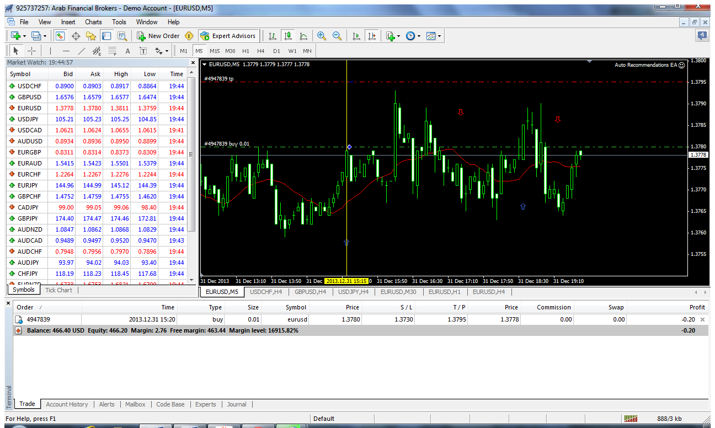Select the EURUSD row in Market Watch
This screenshot has width=715, height=428.
[97, 108]
